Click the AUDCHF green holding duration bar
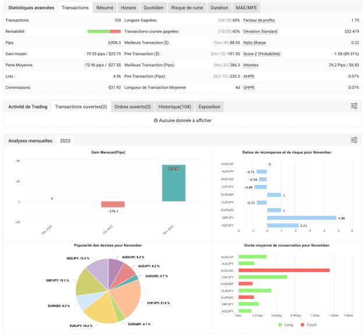 pos(253,256)
